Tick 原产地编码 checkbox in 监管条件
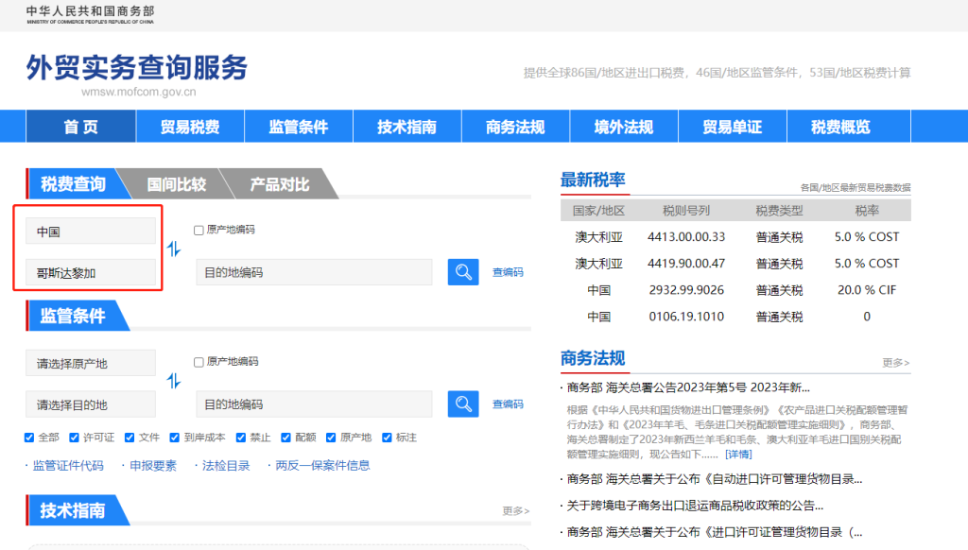Viewport: 968px width, 550px height. [199, 362]
